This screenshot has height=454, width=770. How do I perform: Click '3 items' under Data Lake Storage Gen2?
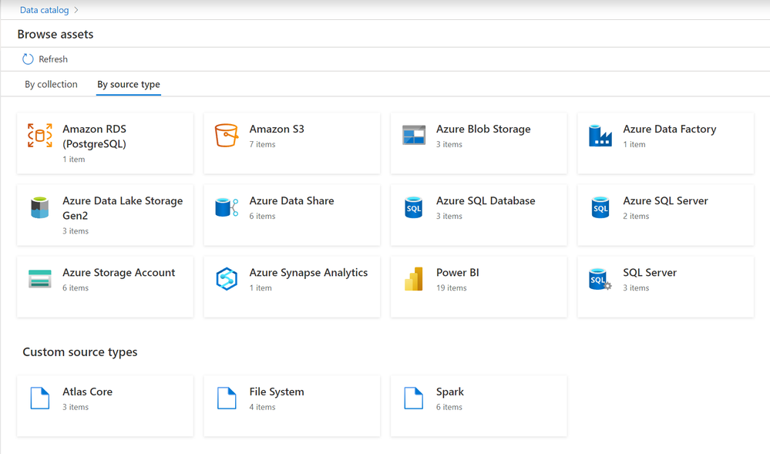75,230
